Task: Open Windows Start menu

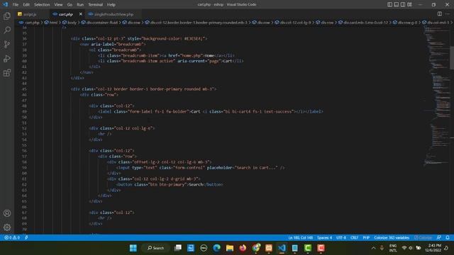Action: pos(133,248)
